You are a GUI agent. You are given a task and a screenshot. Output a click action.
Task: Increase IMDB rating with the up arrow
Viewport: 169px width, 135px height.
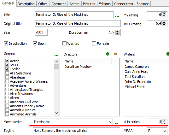tap(164, 22)
